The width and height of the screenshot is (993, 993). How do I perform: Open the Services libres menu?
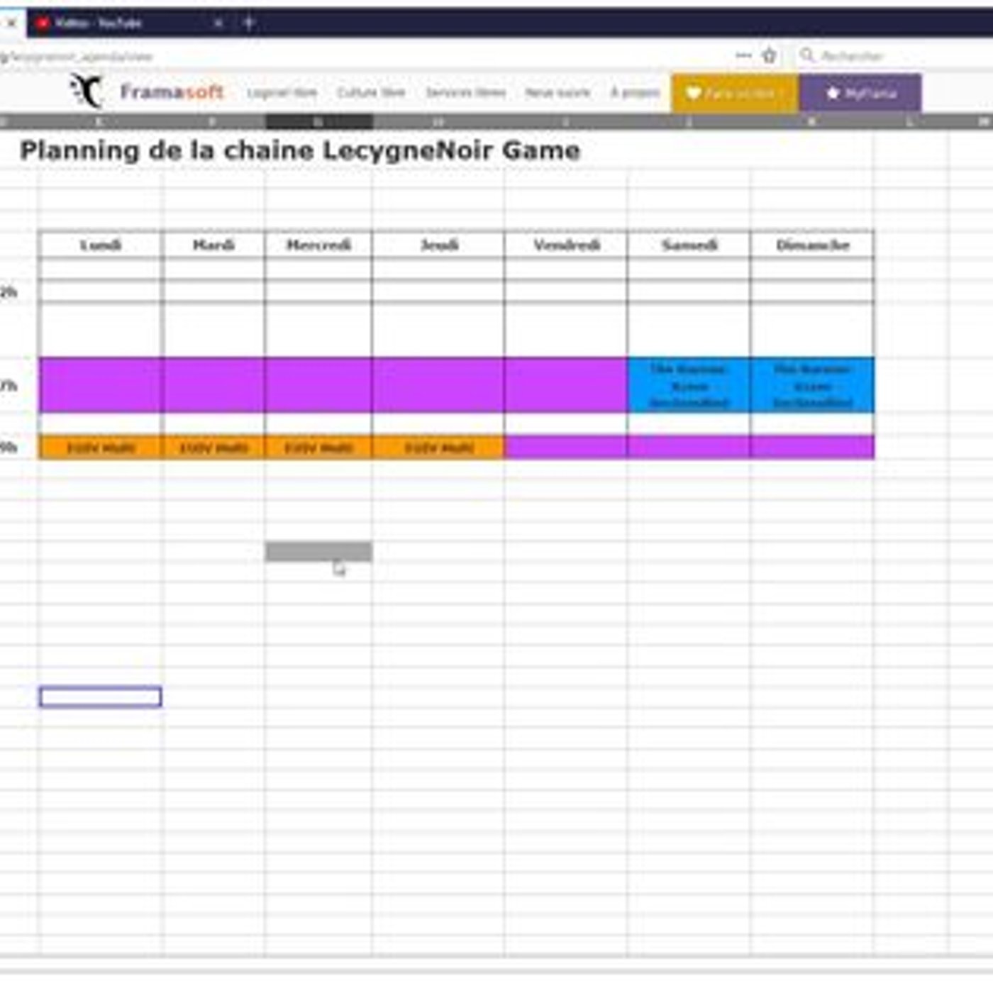point(465,93)
